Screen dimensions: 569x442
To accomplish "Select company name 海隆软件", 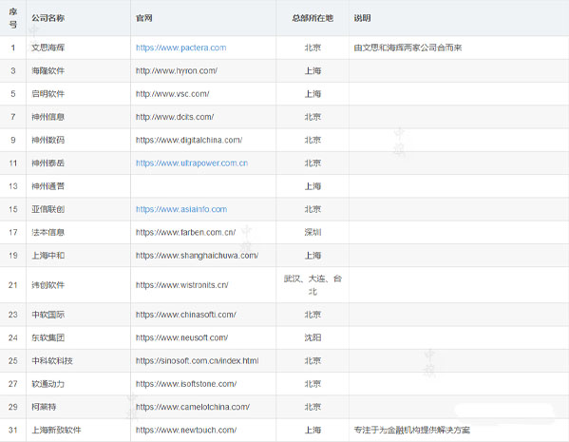I will pyautogui.click(x=47, y=71).
